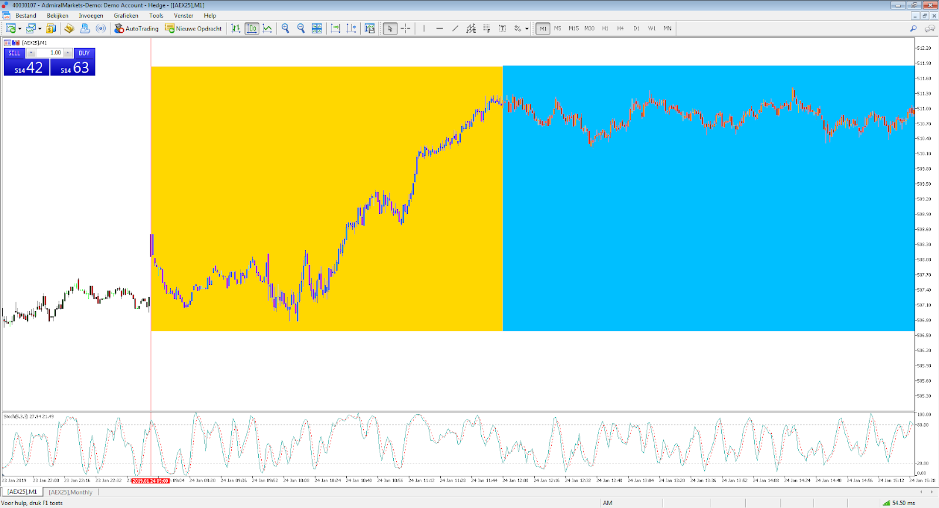Open the Navigator icon
This screenshot has height=508, width=939.
85,28
